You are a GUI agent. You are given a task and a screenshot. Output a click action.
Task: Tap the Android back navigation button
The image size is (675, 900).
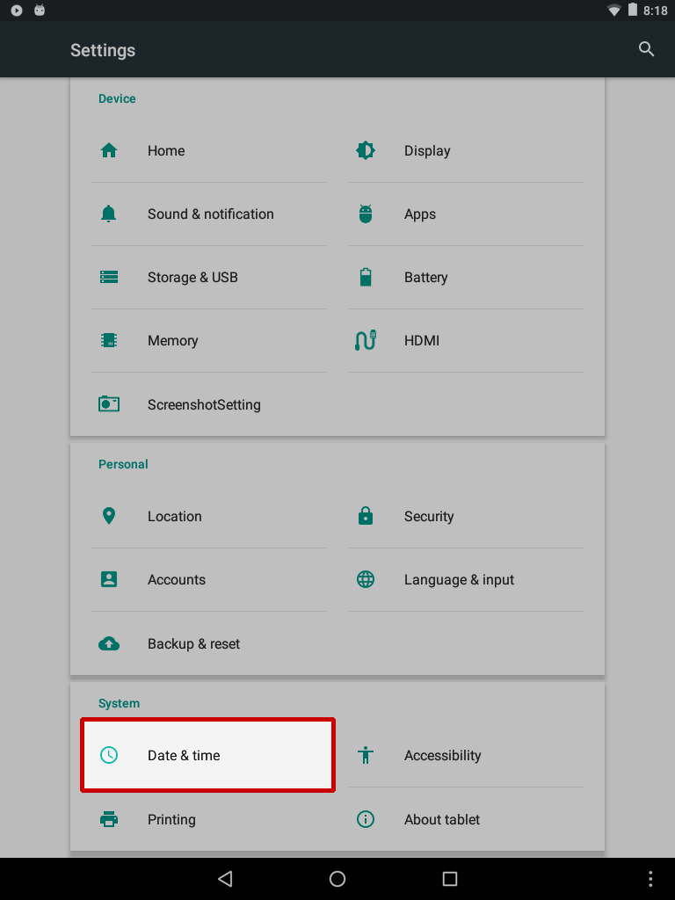coord(225,878)
